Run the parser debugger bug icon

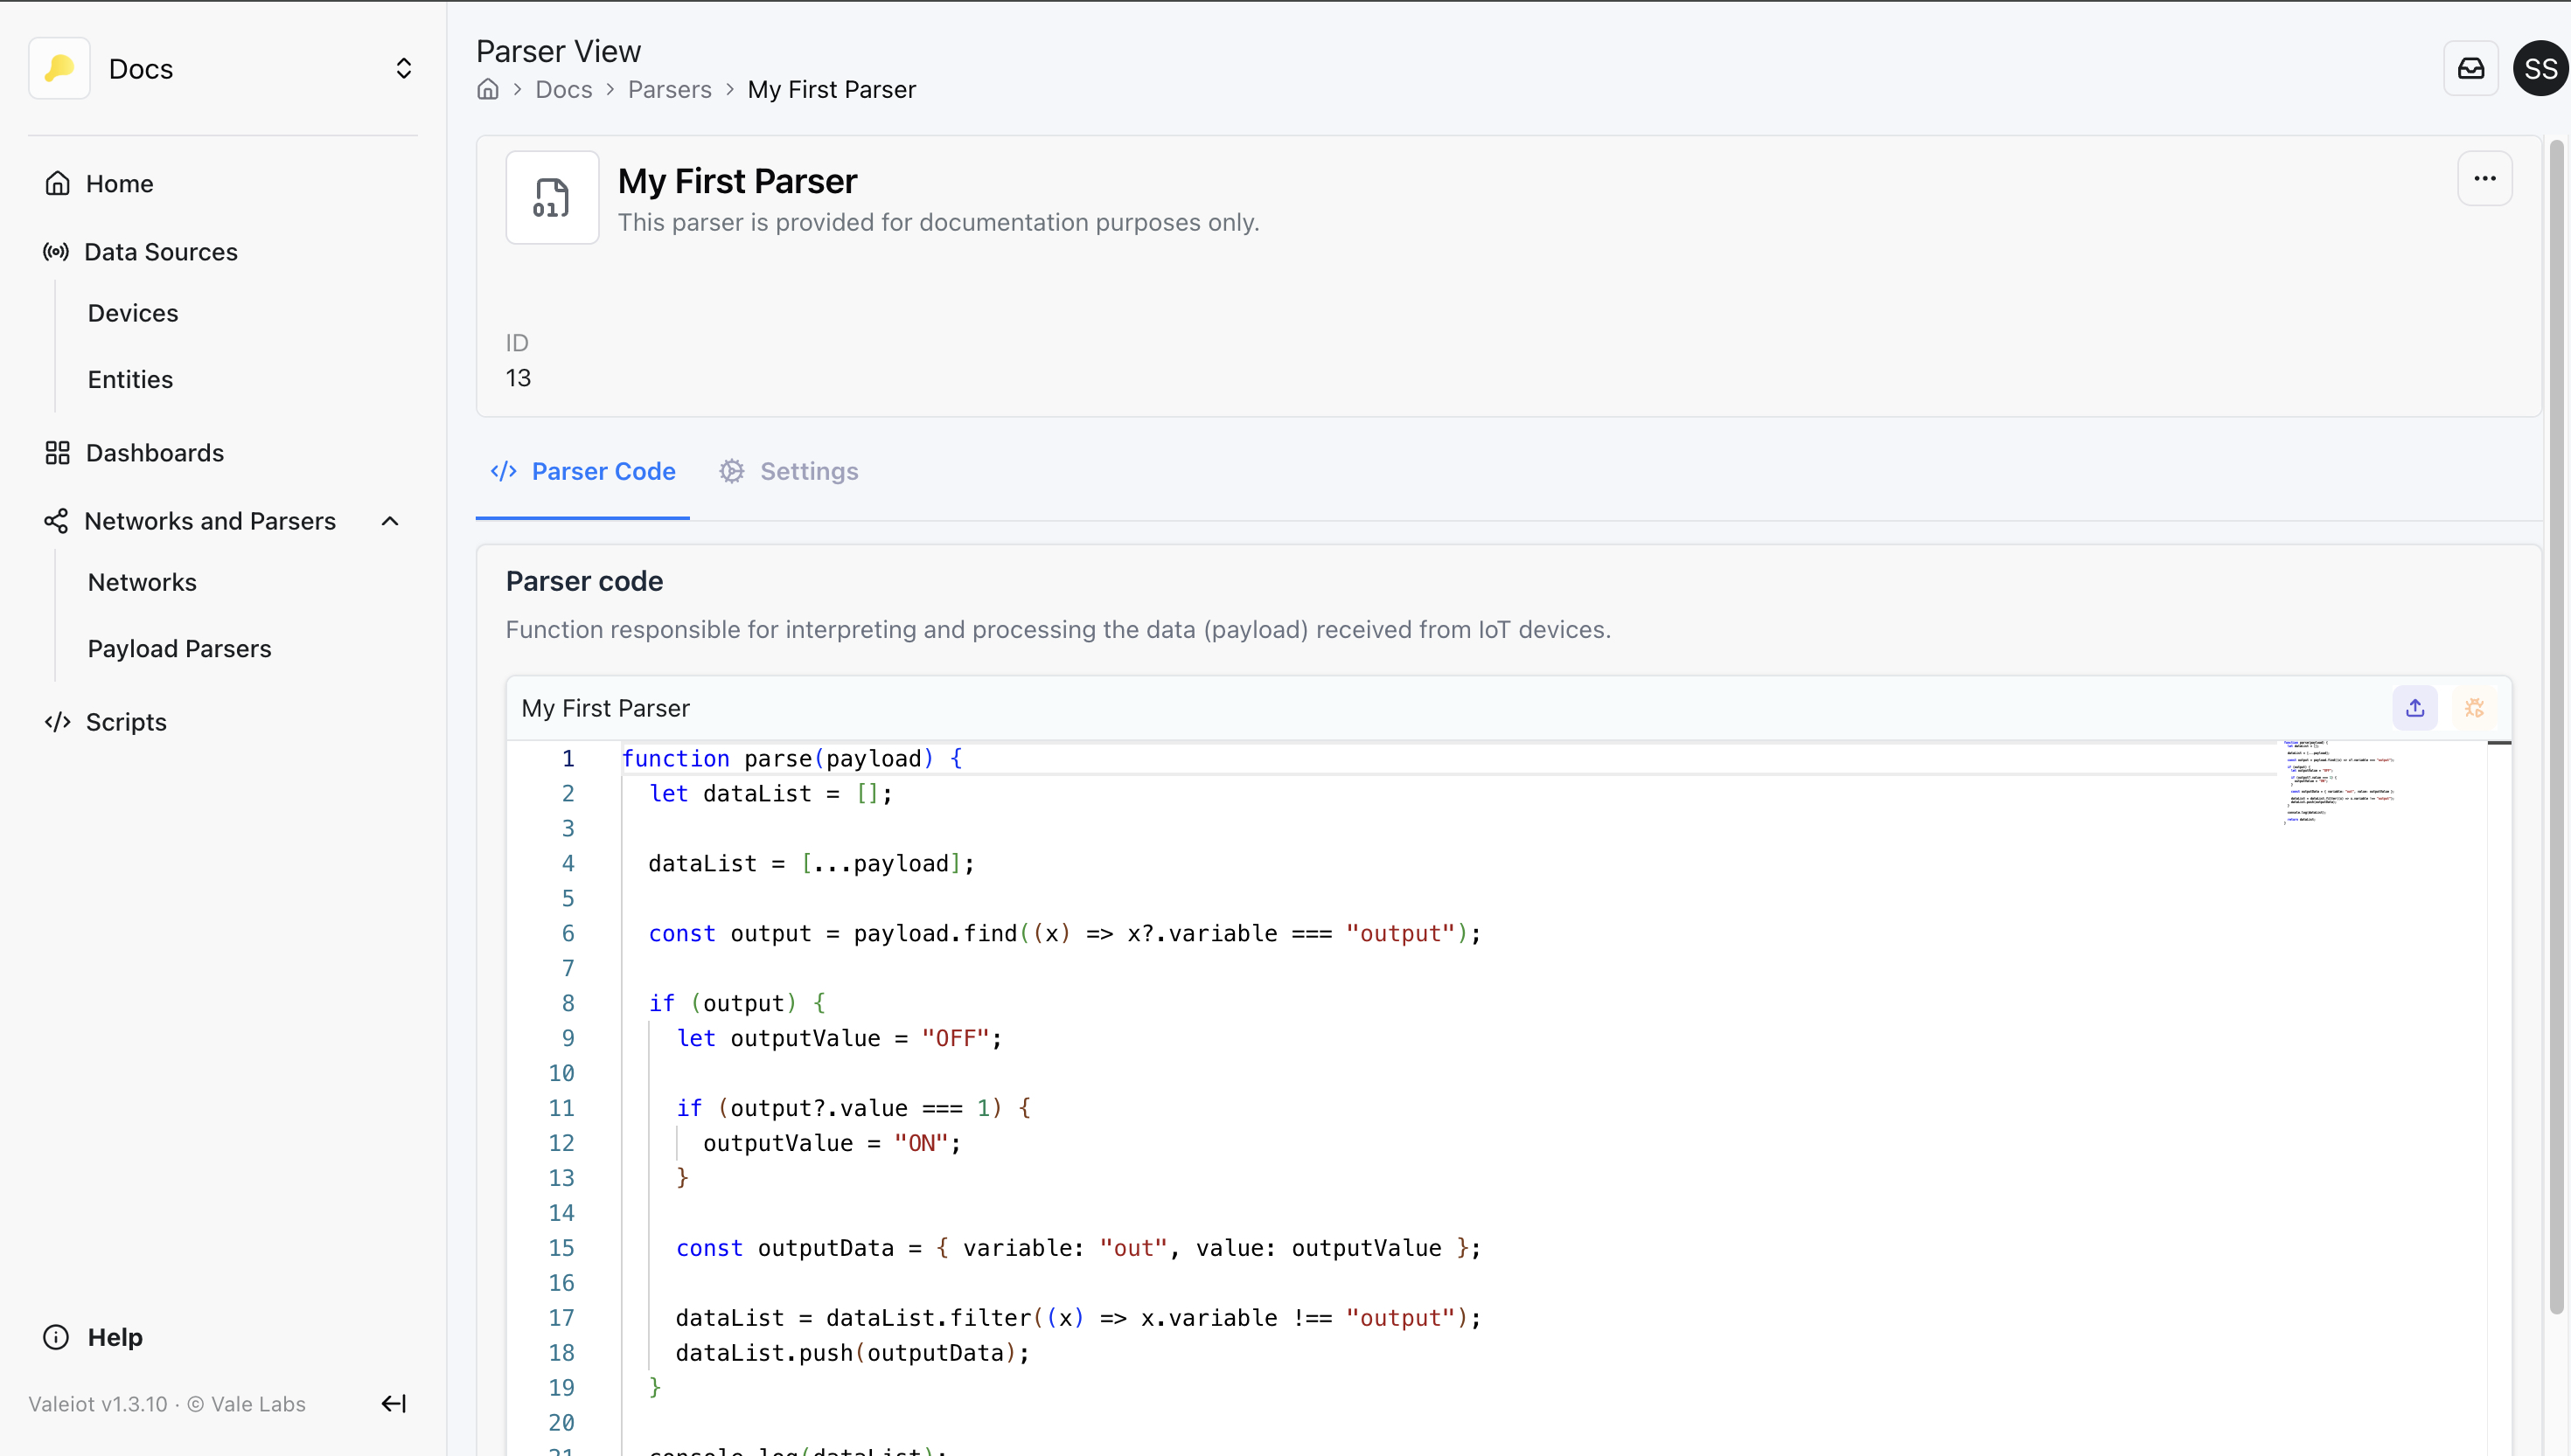(2476, 707)
